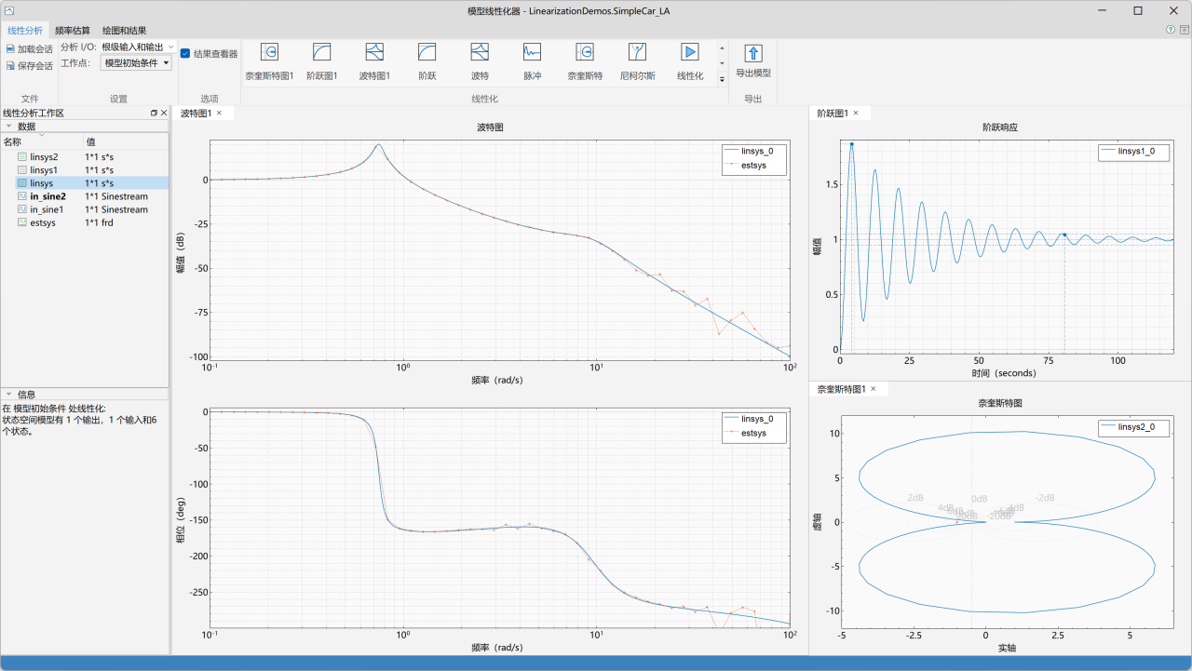The height and width of the screenshot is (671, 1192).
Task: Open the 绘图和结果 tab
Action: pyautogui.click(x=124, y=31)
